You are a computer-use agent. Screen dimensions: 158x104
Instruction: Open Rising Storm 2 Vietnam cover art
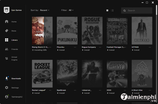coord(42,31)
